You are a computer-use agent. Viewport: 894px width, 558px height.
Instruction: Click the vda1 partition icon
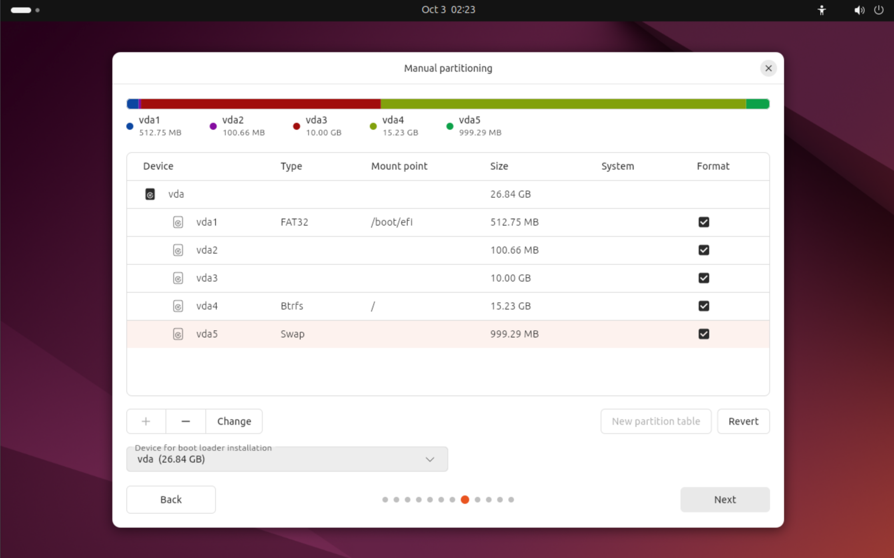(x=178, y=222)
